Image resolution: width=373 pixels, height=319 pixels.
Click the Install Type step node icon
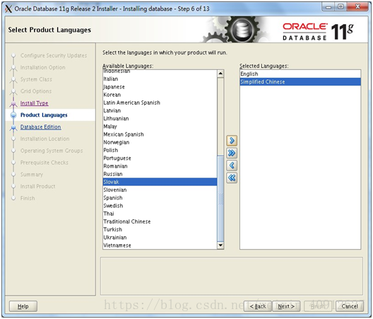tap(13, 103)
